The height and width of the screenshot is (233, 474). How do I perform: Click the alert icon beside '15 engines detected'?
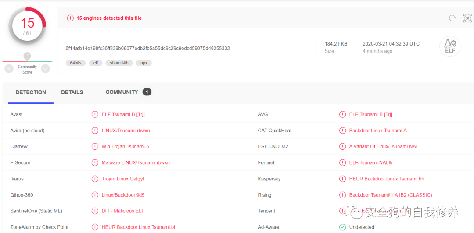[x=70, y=18]
